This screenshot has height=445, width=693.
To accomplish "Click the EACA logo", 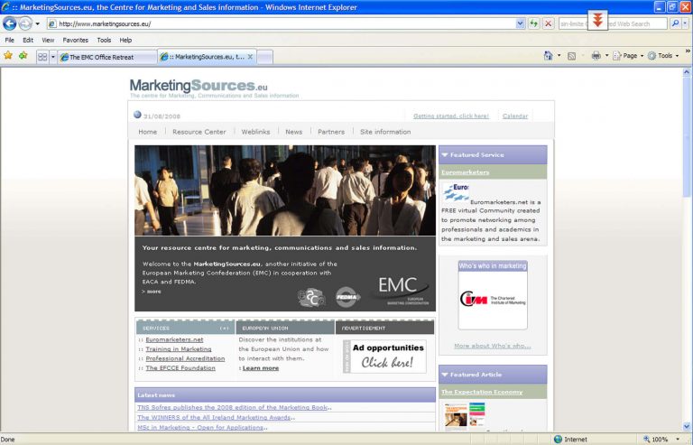I will pos(311,297).
